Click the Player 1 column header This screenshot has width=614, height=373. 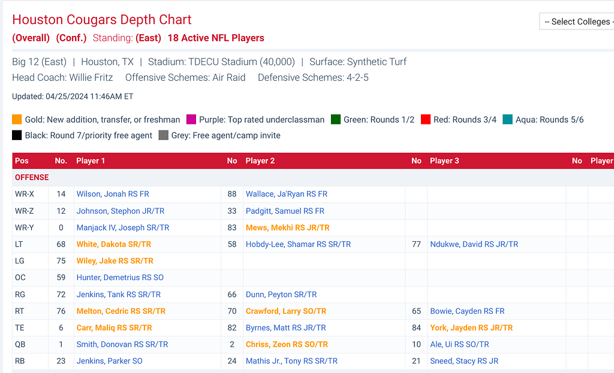[91, 160]
